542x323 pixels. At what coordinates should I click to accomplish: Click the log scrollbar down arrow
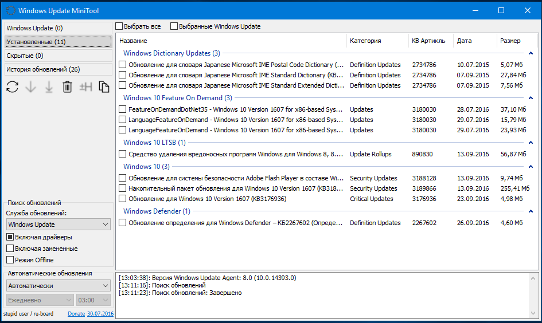coord(533,313)
